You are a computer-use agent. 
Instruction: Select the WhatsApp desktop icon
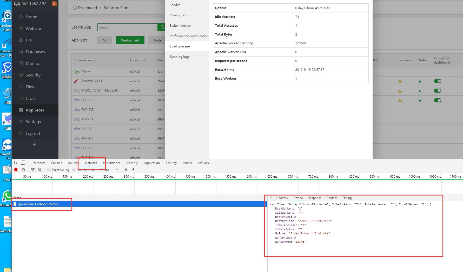[x=6, y=199]
